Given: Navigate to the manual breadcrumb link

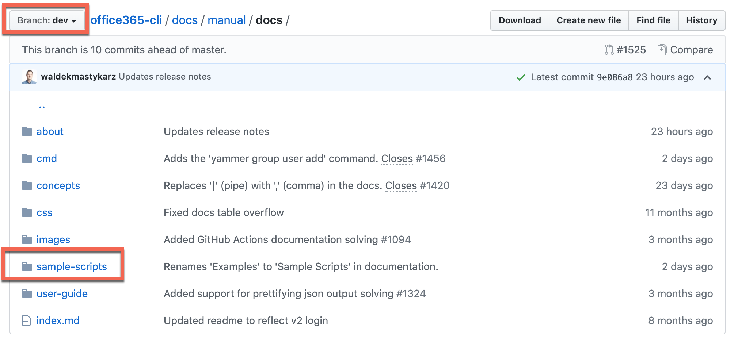Looking at the screenshot, I should point(227,20).
